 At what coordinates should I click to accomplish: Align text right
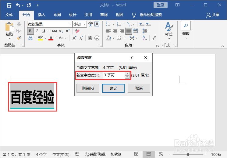122,31
